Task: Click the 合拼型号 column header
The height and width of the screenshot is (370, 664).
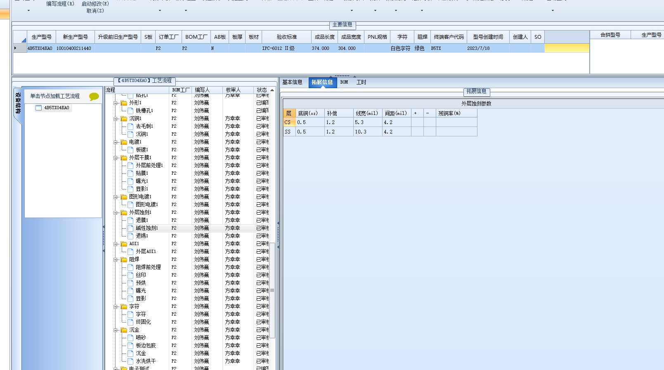Action: [610, 35]
